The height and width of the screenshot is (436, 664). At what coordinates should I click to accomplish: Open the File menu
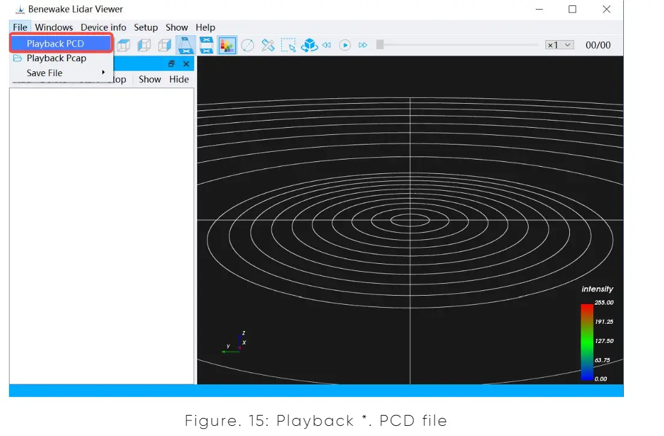20,27
